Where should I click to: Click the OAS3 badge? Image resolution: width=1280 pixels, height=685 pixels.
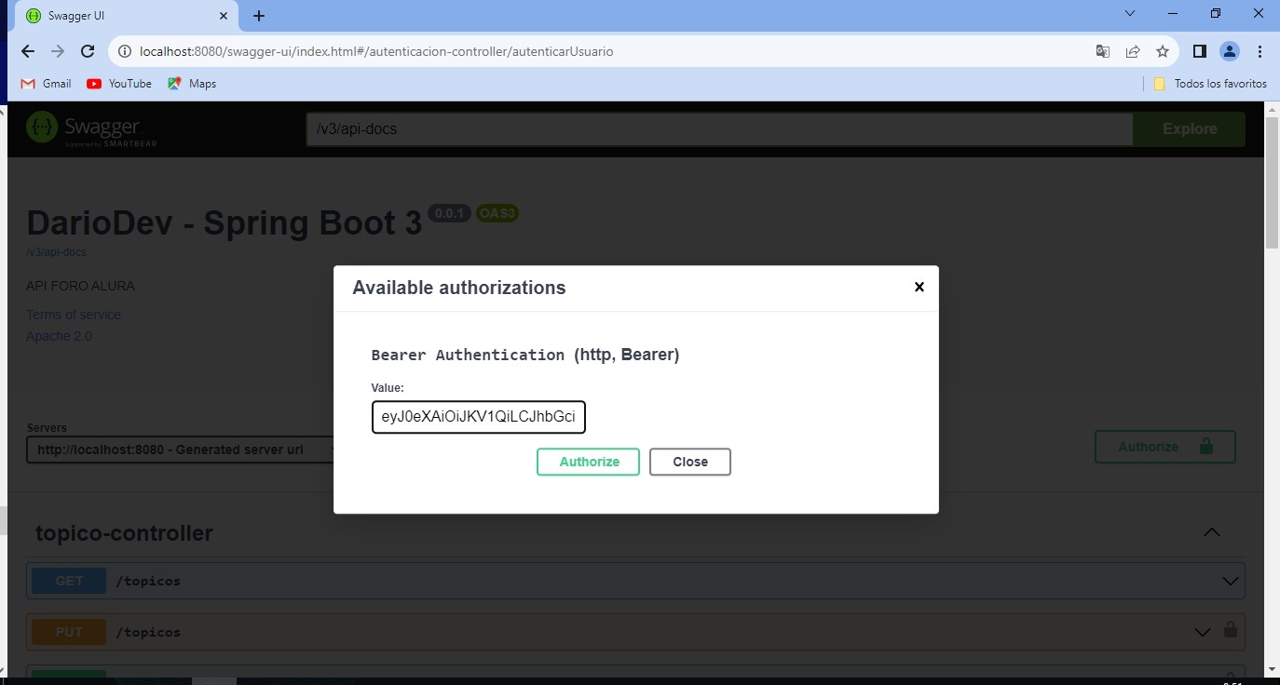tap(497, 213)
